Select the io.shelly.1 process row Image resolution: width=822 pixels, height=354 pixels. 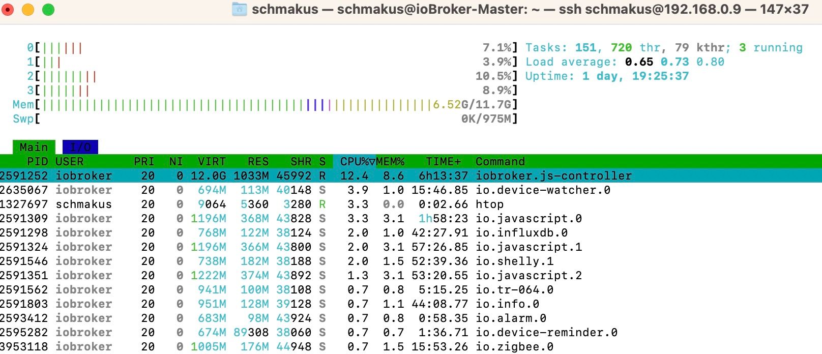pyautogui.click(x=411, y=261)
